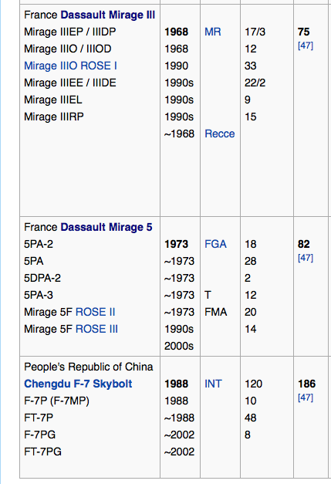This screenshot has width=331, height=484.
Task: Open the Chengdu F-7 Skybolt link
Action: 78,384
